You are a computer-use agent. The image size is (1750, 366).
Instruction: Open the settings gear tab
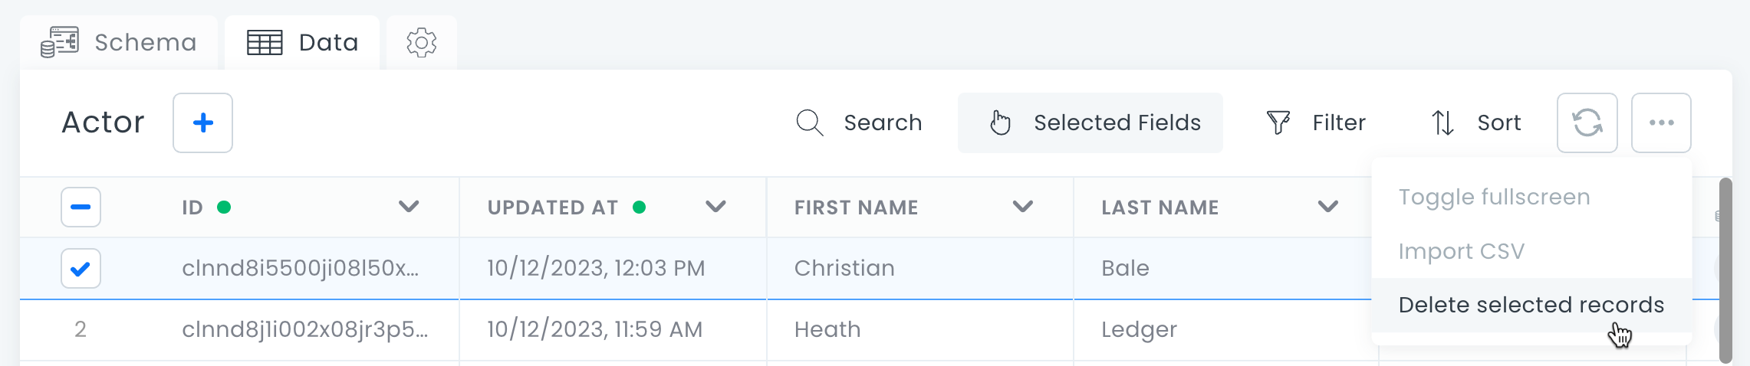(421, 43)
